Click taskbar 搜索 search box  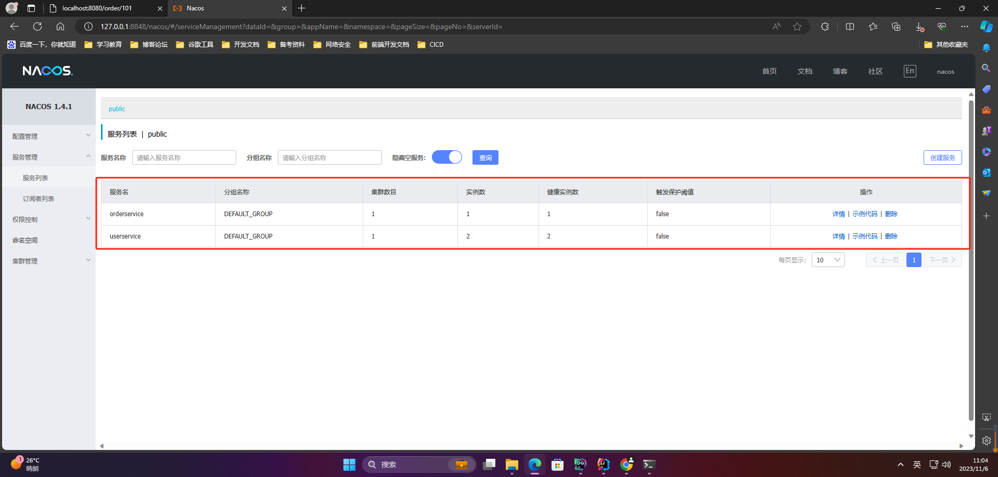click(419, 465)
